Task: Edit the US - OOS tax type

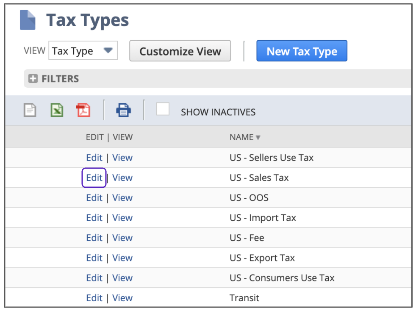Action: pyautogui.click(x=94, y=198)
